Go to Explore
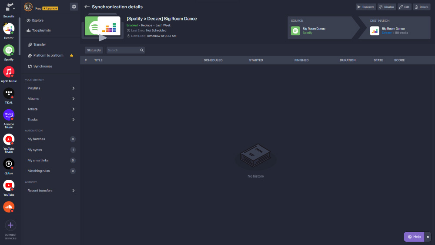Screen dimensions: 435x245 coord(35,20)
